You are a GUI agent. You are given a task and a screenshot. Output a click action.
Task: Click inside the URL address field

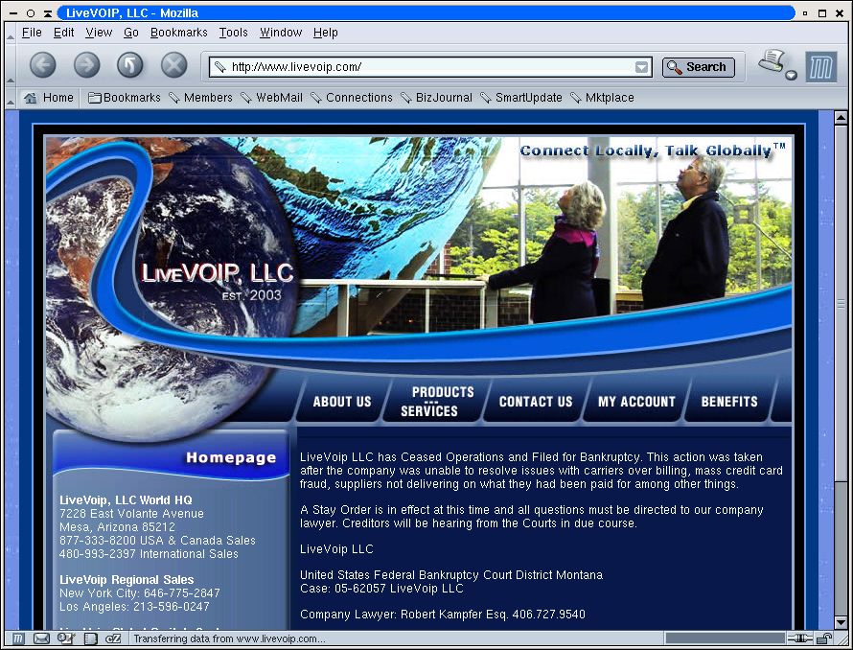[422, 67]
